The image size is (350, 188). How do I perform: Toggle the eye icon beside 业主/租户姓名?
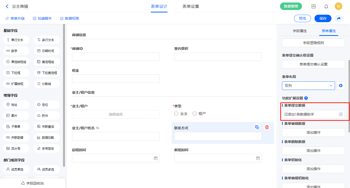pos(98,128)
